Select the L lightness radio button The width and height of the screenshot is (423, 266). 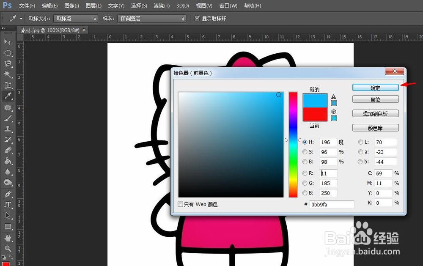click(360, 142)
